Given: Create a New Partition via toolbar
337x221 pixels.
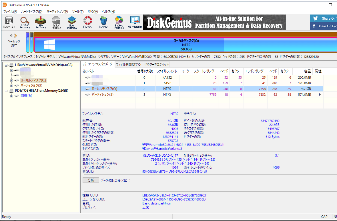Looking at the screenshot, I should click(72, 22).
